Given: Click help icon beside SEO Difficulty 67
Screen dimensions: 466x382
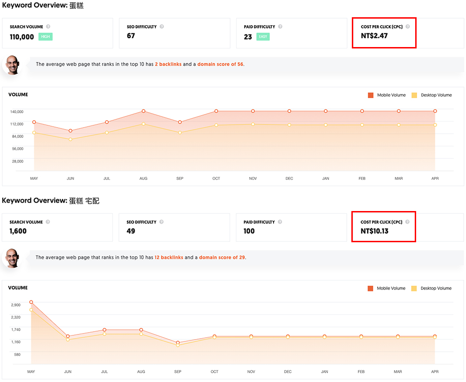Looking at the screenshot, I should click(x=162, y=27).
